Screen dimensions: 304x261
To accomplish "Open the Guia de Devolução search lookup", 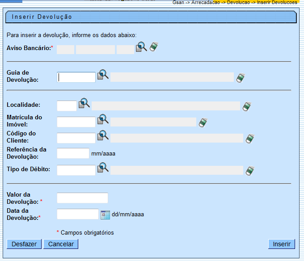I will click(103, 75).
